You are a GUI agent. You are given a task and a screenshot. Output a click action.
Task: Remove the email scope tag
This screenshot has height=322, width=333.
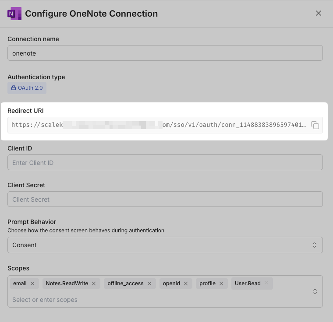32,283
